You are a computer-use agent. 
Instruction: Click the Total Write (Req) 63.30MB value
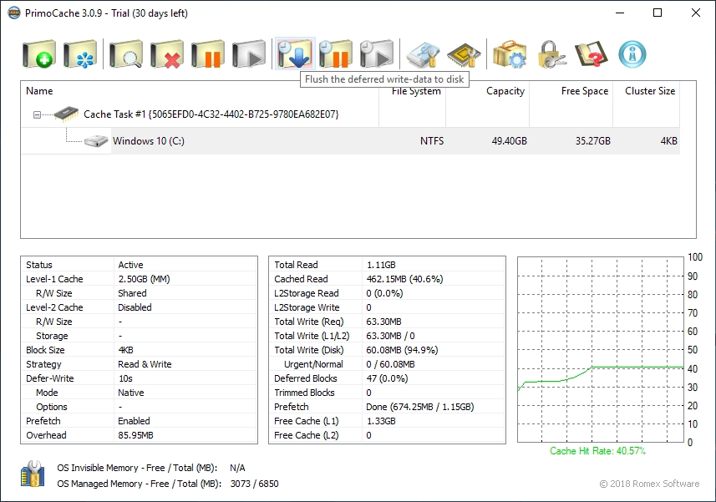point(383,322)
